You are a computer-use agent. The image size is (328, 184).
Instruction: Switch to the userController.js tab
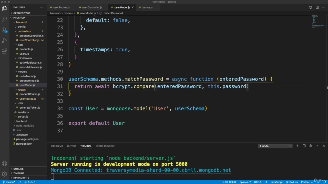coord(92,7)
